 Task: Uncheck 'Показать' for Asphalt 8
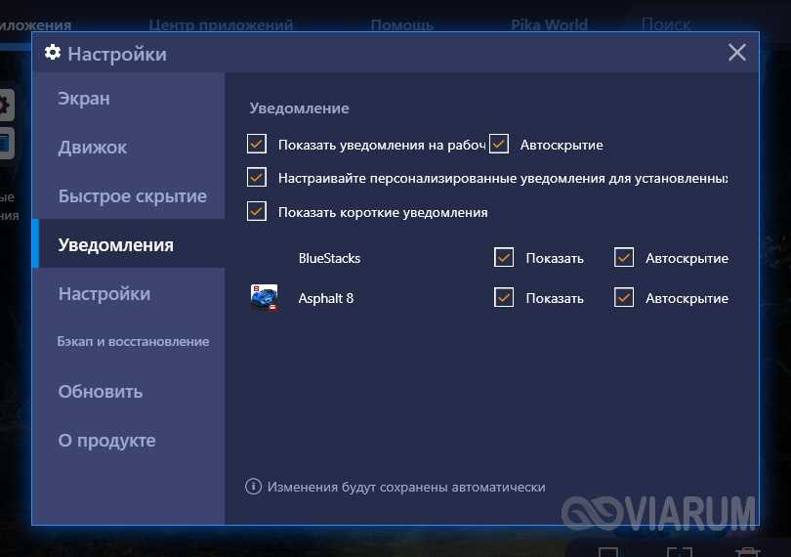504,298
